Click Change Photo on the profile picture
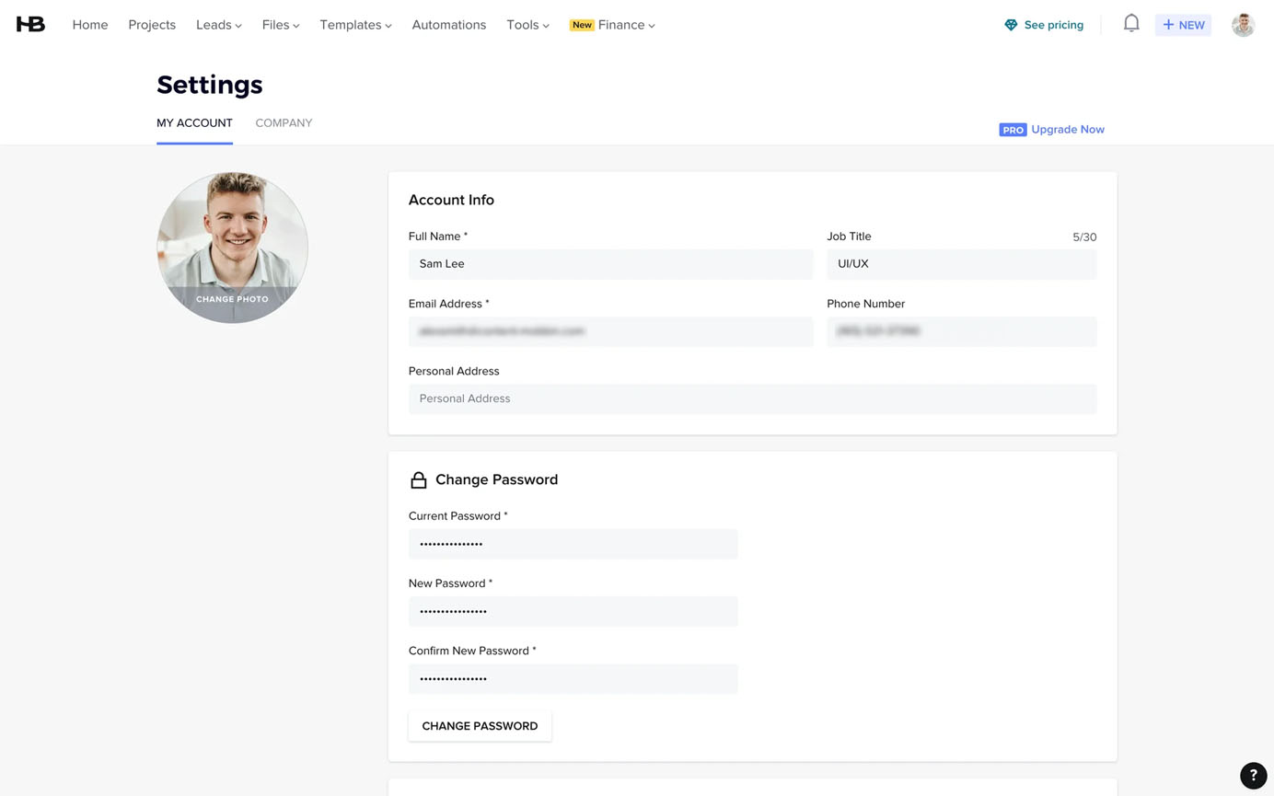 232,298
